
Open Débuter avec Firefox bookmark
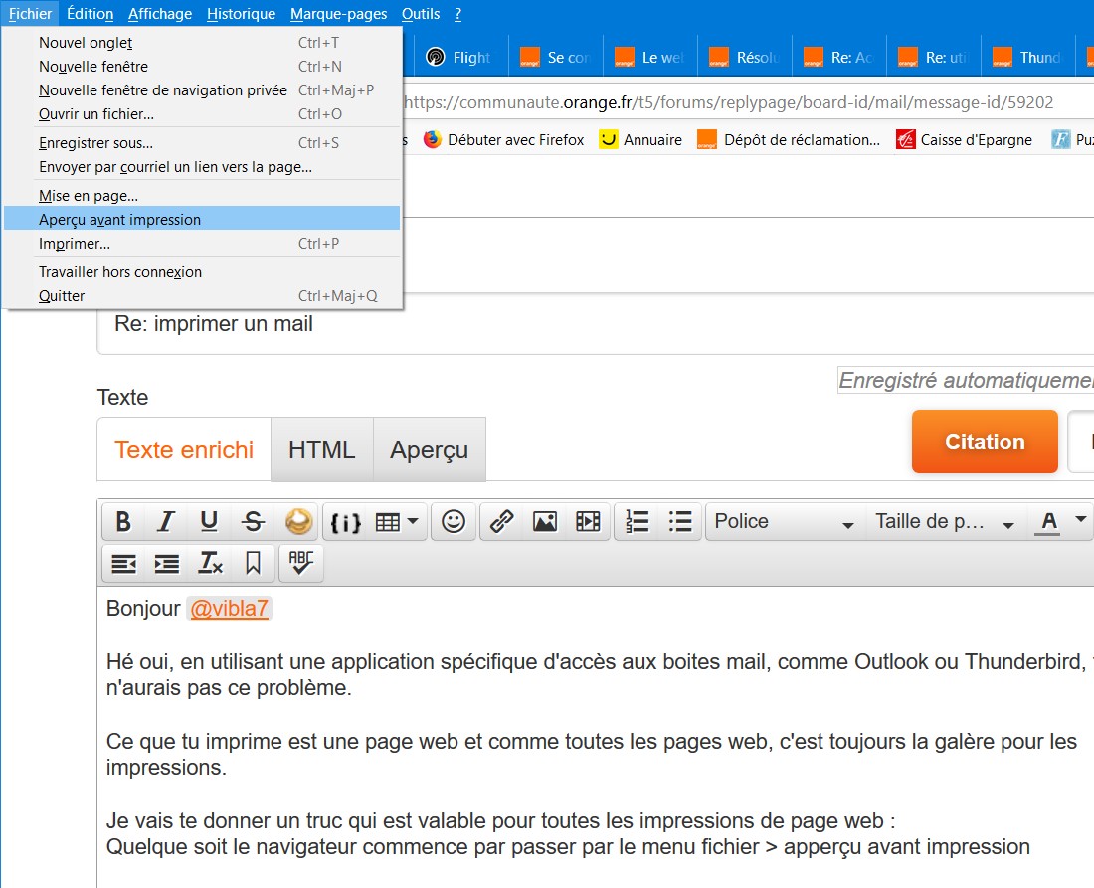click(504, 139)
